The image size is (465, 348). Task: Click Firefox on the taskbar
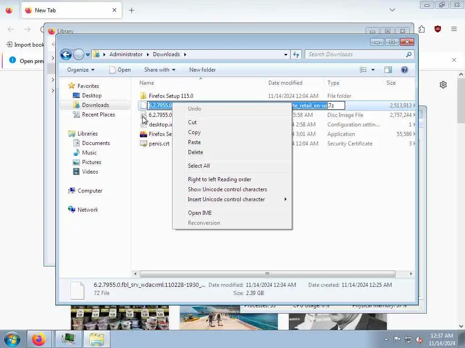39,339
